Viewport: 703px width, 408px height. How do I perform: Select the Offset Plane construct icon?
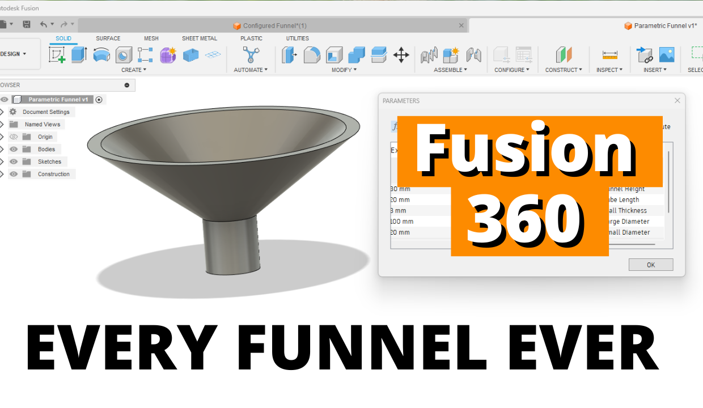[564, 55]
